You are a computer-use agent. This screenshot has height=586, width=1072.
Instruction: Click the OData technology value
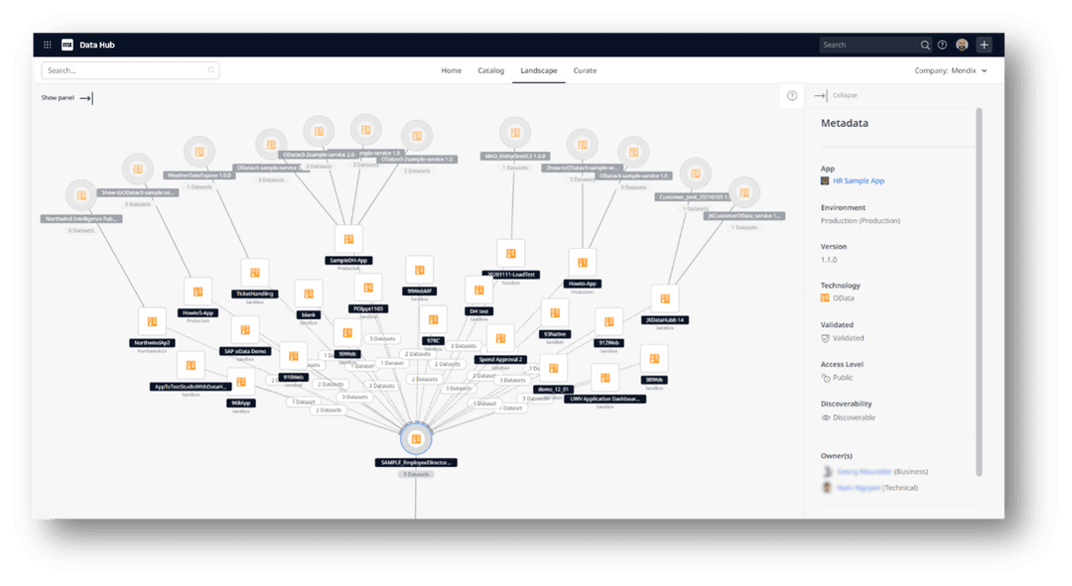click(843, 298)
